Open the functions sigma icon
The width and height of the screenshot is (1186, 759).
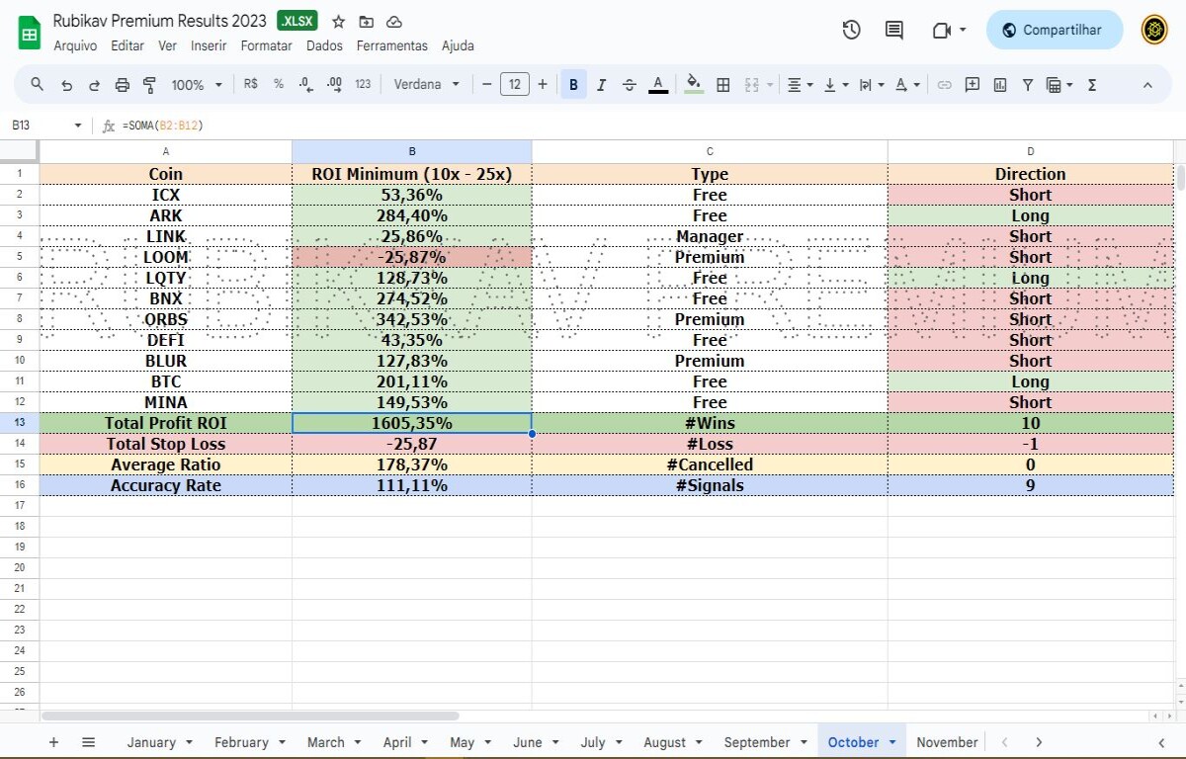coord(1092,85)
